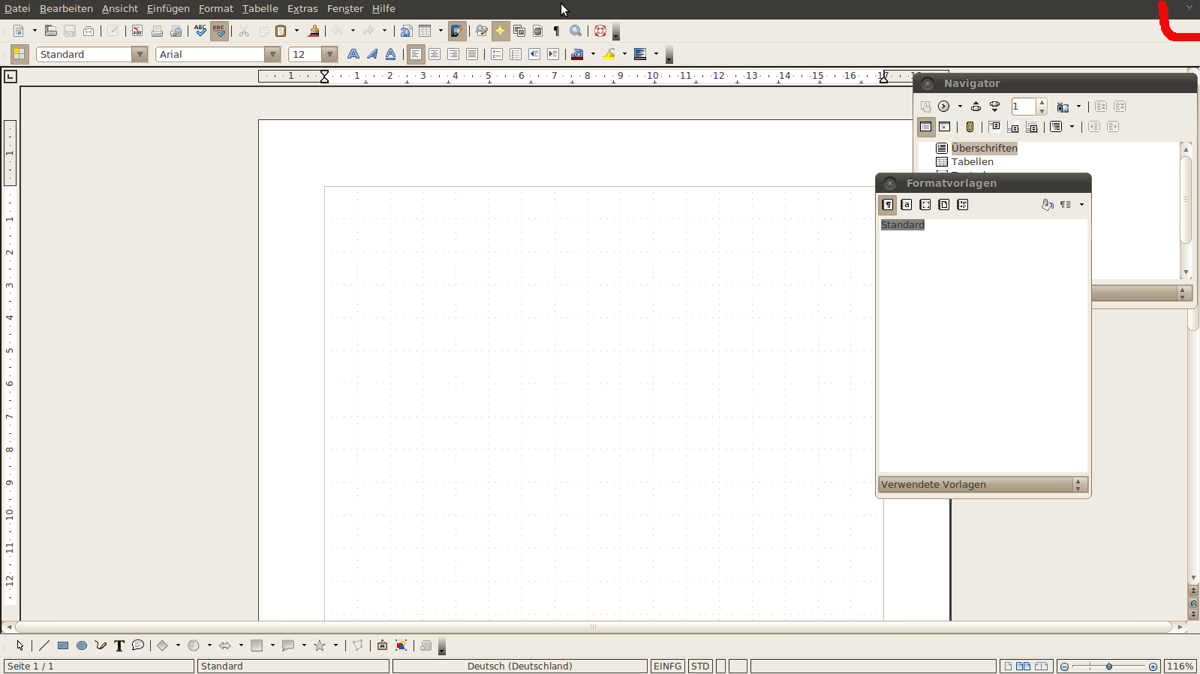This screenshot has height=674, width=1200.
Task: Click the zoom slider in status bar
Action: pyautogui.click(x=1108, y=666)
